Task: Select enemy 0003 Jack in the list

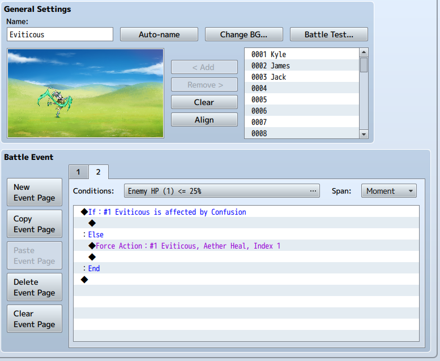Action: pyautogui.click(x=302, y=77)
